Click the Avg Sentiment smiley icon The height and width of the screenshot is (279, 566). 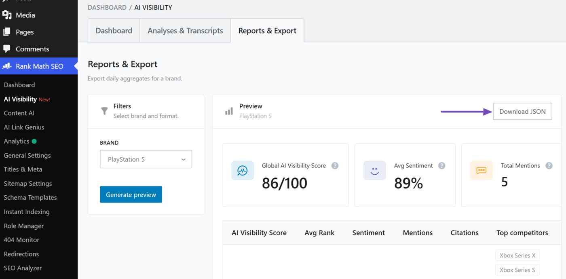pyautogui.click(x=375, y=171)
